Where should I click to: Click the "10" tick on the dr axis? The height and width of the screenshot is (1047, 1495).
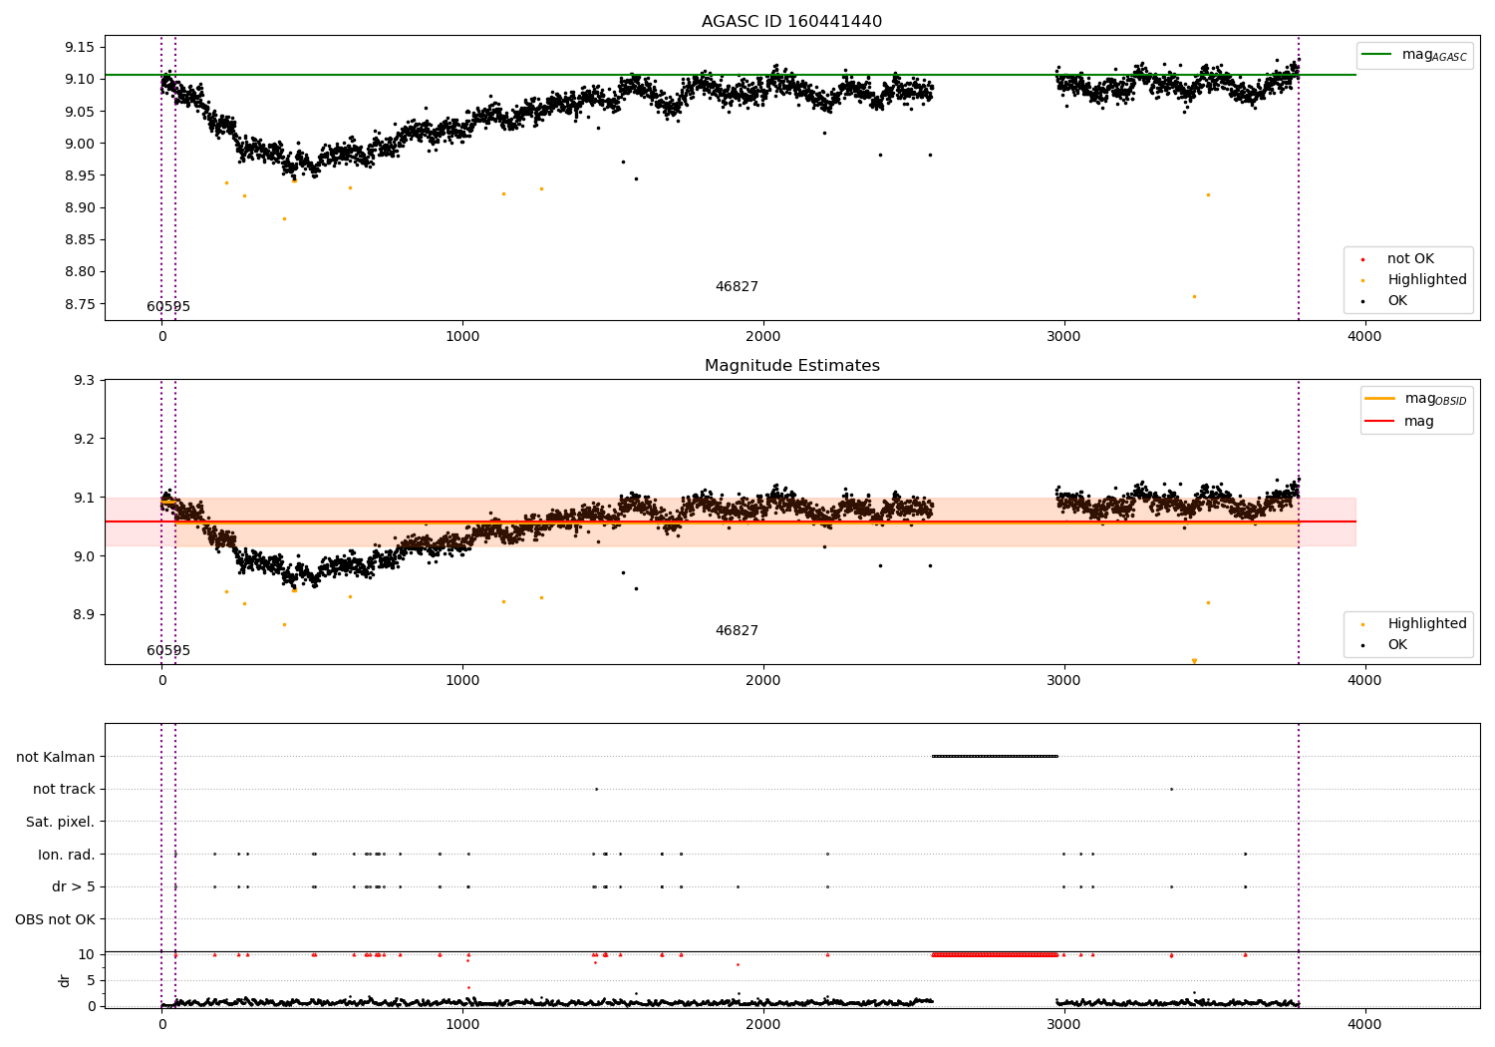point(87,954)
